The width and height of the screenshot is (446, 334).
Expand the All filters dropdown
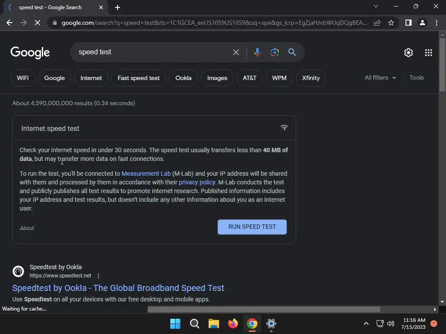[x=380, y=77]
